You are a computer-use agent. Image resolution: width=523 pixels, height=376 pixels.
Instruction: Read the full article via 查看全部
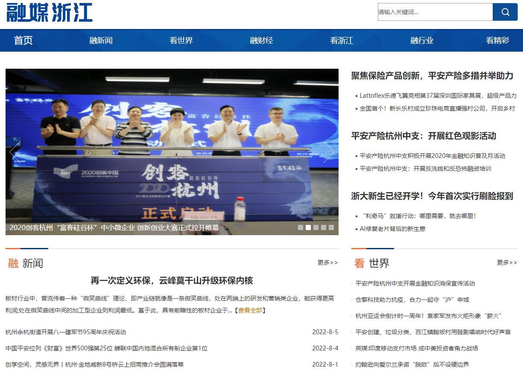click(x=250, y=310)
